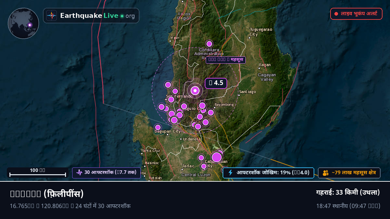This screenshot has width=390, height=219.
Task: Click the red dot in the live alert badge
Action: click(x=336, y=14)
